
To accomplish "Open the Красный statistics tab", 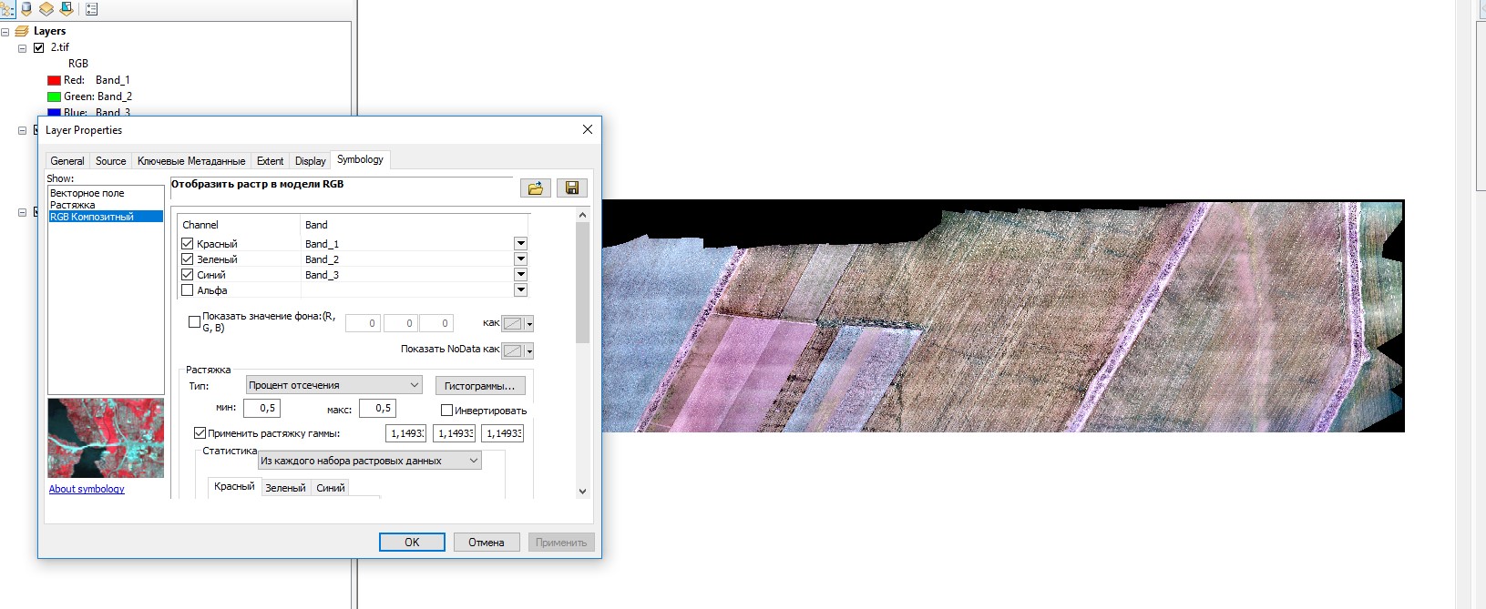I will tap(234, 486).
